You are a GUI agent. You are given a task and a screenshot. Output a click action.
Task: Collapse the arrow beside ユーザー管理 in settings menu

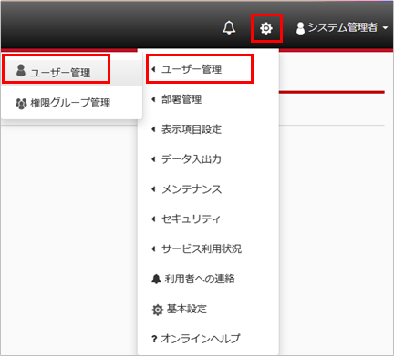pyautogui.click(x=153, y=69)
